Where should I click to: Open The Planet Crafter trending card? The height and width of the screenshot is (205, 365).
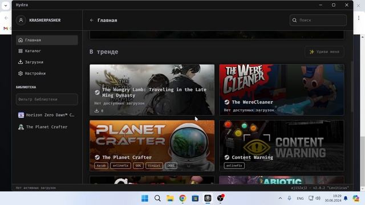pos(152,146)
